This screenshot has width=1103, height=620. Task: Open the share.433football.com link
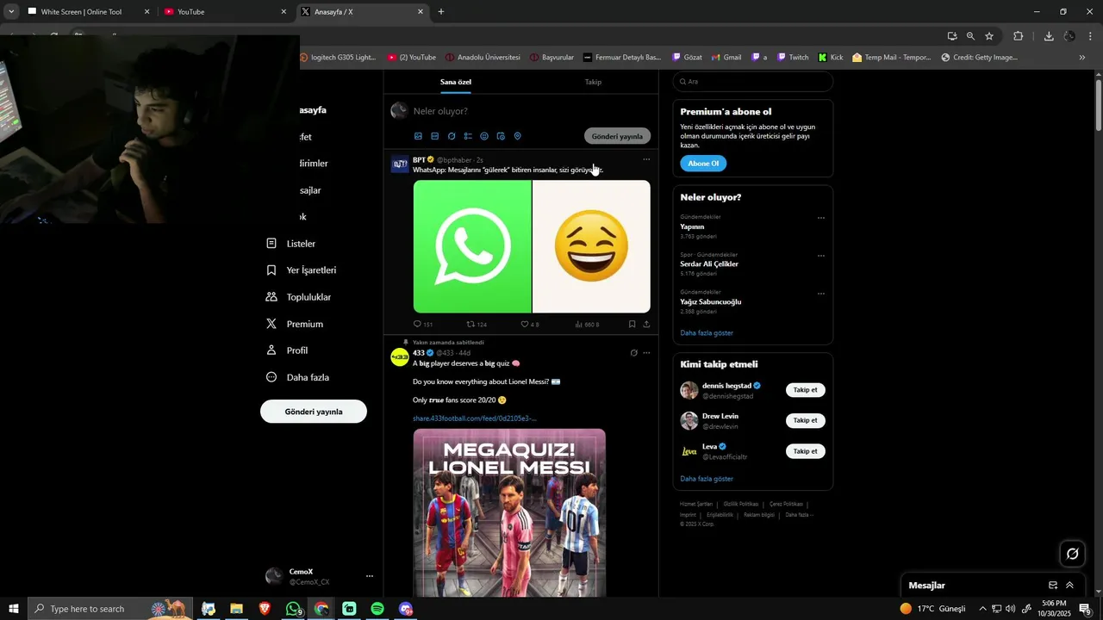(475, 418)
